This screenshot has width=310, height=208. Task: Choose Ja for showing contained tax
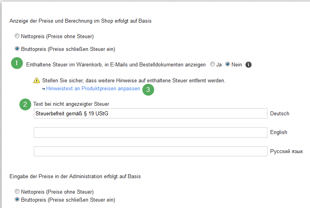[x=213, y=64]
